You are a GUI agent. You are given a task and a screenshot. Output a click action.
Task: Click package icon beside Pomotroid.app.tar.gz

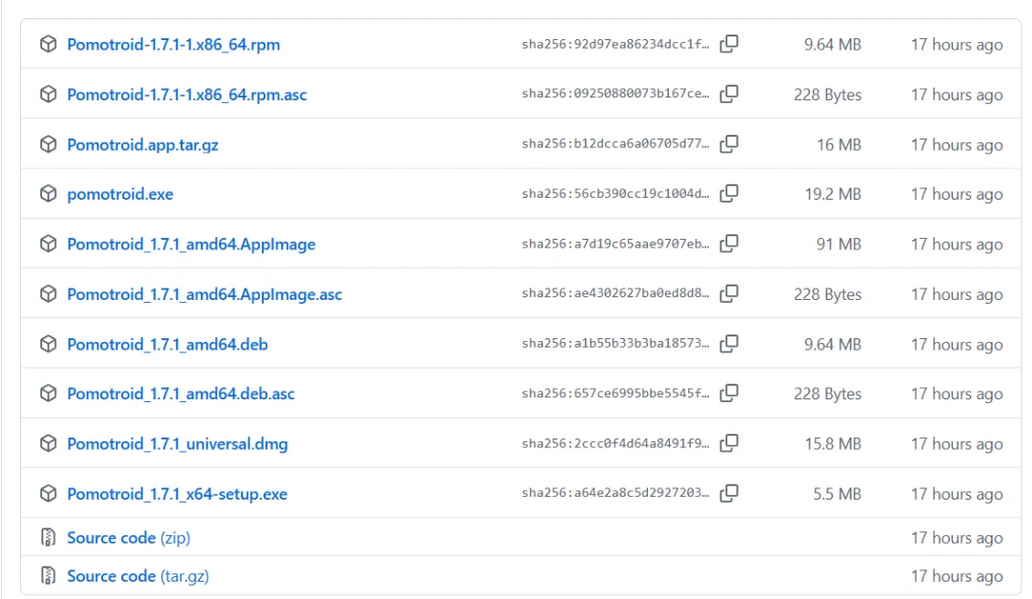48,144
